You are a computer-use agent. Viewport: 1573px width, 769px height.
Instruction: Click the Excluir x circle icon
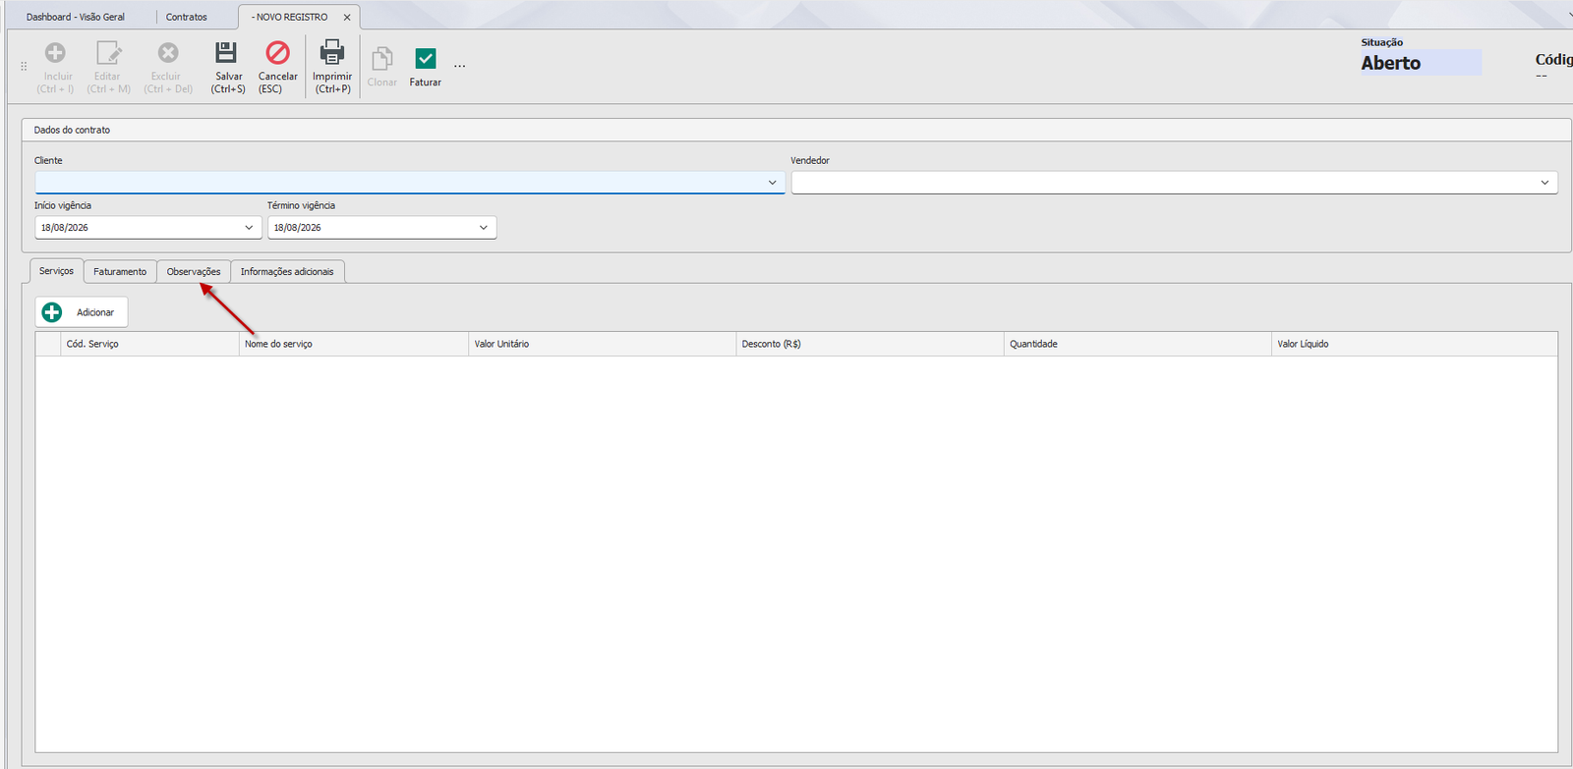168,52
